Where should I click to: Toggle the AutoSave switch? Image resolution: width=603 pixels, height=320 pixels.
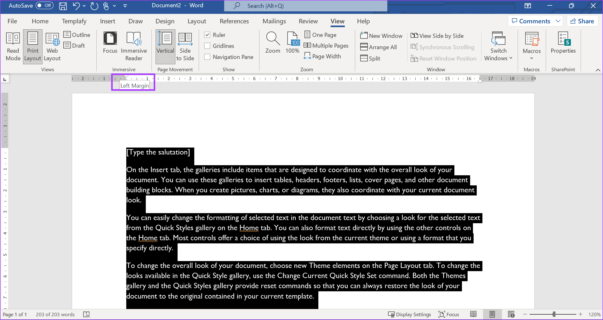(44, 5)
